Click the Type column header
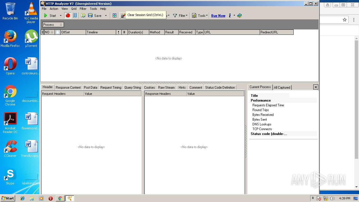The height and width of the screenshot is (202, 359). (x=199, y=32)
